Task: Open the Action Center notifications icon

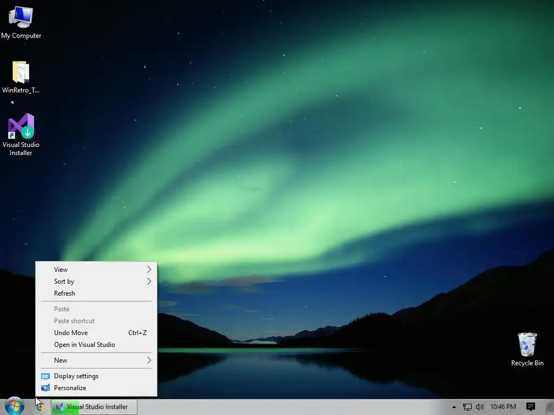Action: pyautogui.click(x=530, y=407)
